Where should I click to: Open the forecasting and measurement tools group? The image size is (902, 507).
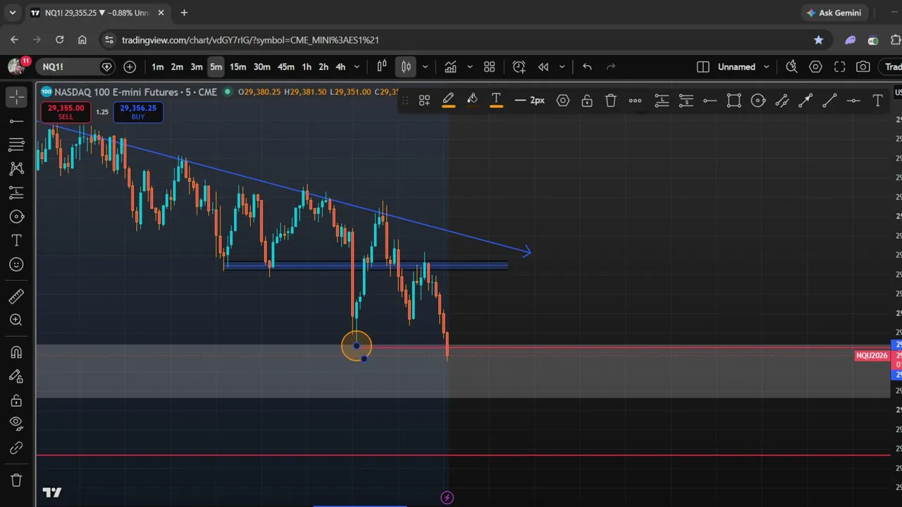click(17, 193)
